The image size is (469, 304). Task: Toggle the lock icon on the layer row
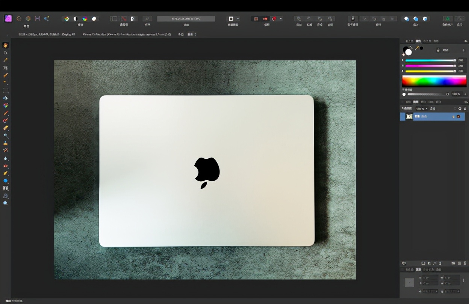pos(453,117)
